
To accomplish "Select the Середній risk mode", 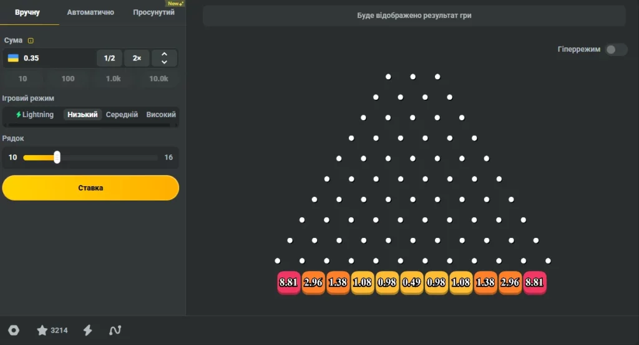I will pyautogui.click(x=122, y=115).
